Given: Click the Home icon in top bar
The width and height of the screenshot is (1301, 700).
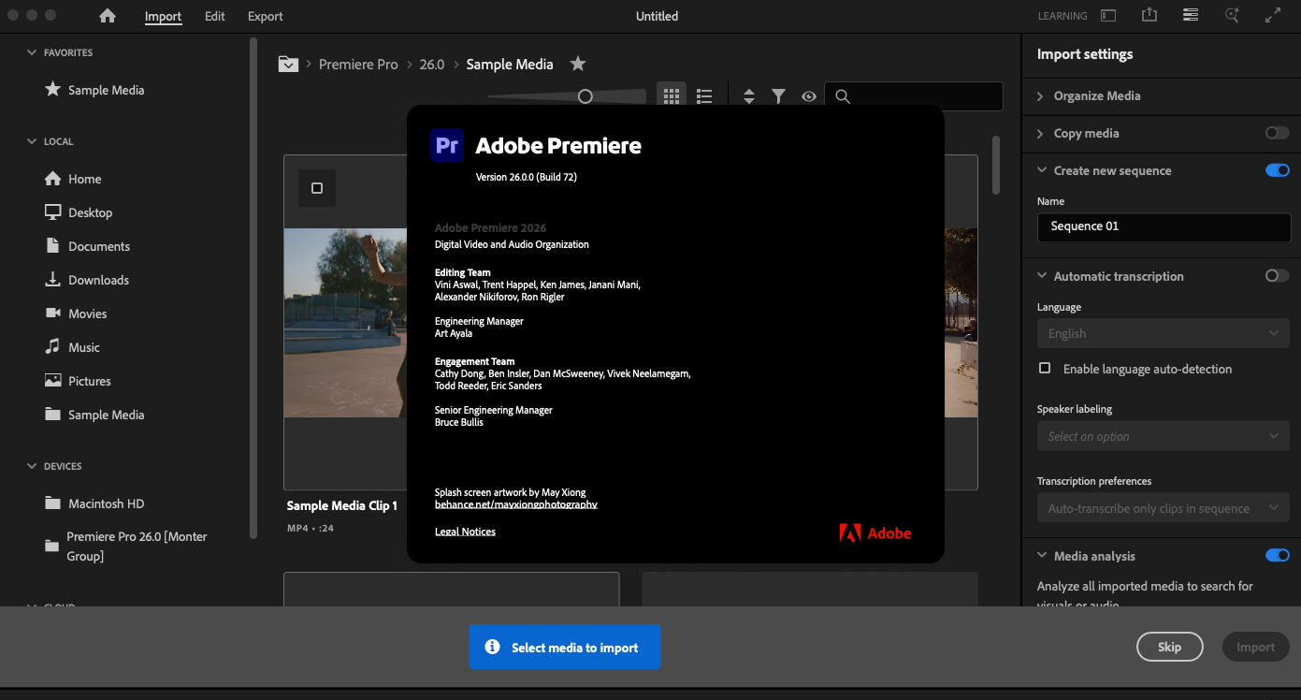Looking at the screenshot, I should pyautogui.click(x=108, y=16).
